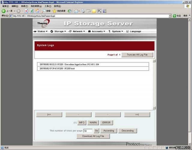Click Truncate All Log File button

[x=137, y=55]
